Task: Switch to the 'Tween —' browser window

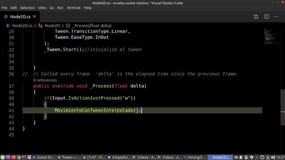Action: (x=69, y=157)
